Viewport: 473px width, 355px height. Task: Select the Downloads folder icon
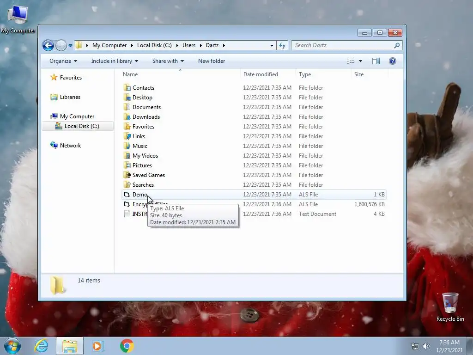[x=127, y=116]
